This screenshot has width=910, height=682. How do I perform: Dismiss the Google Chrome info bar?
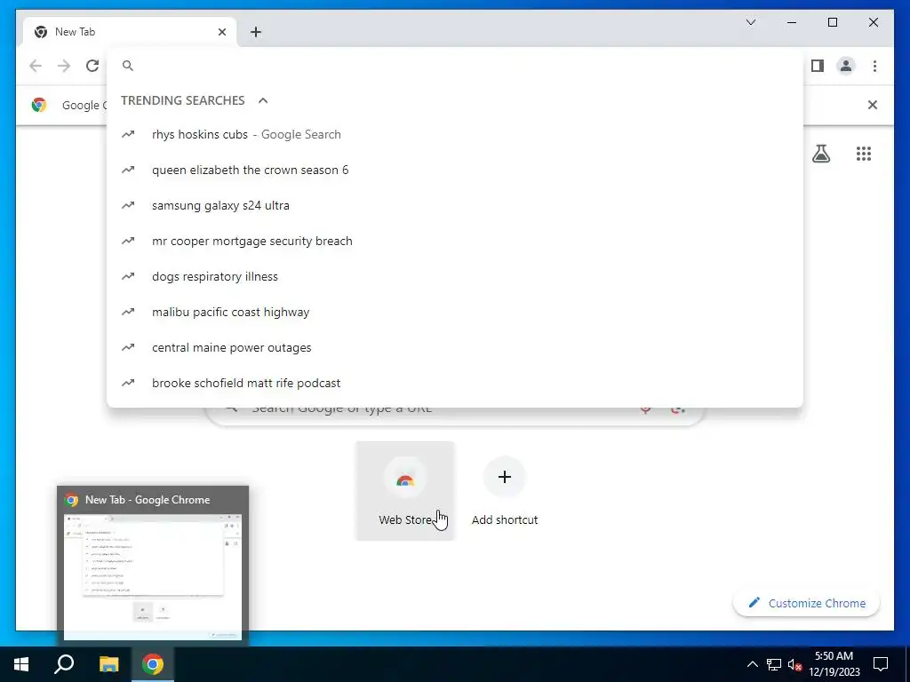coord(873,105)
